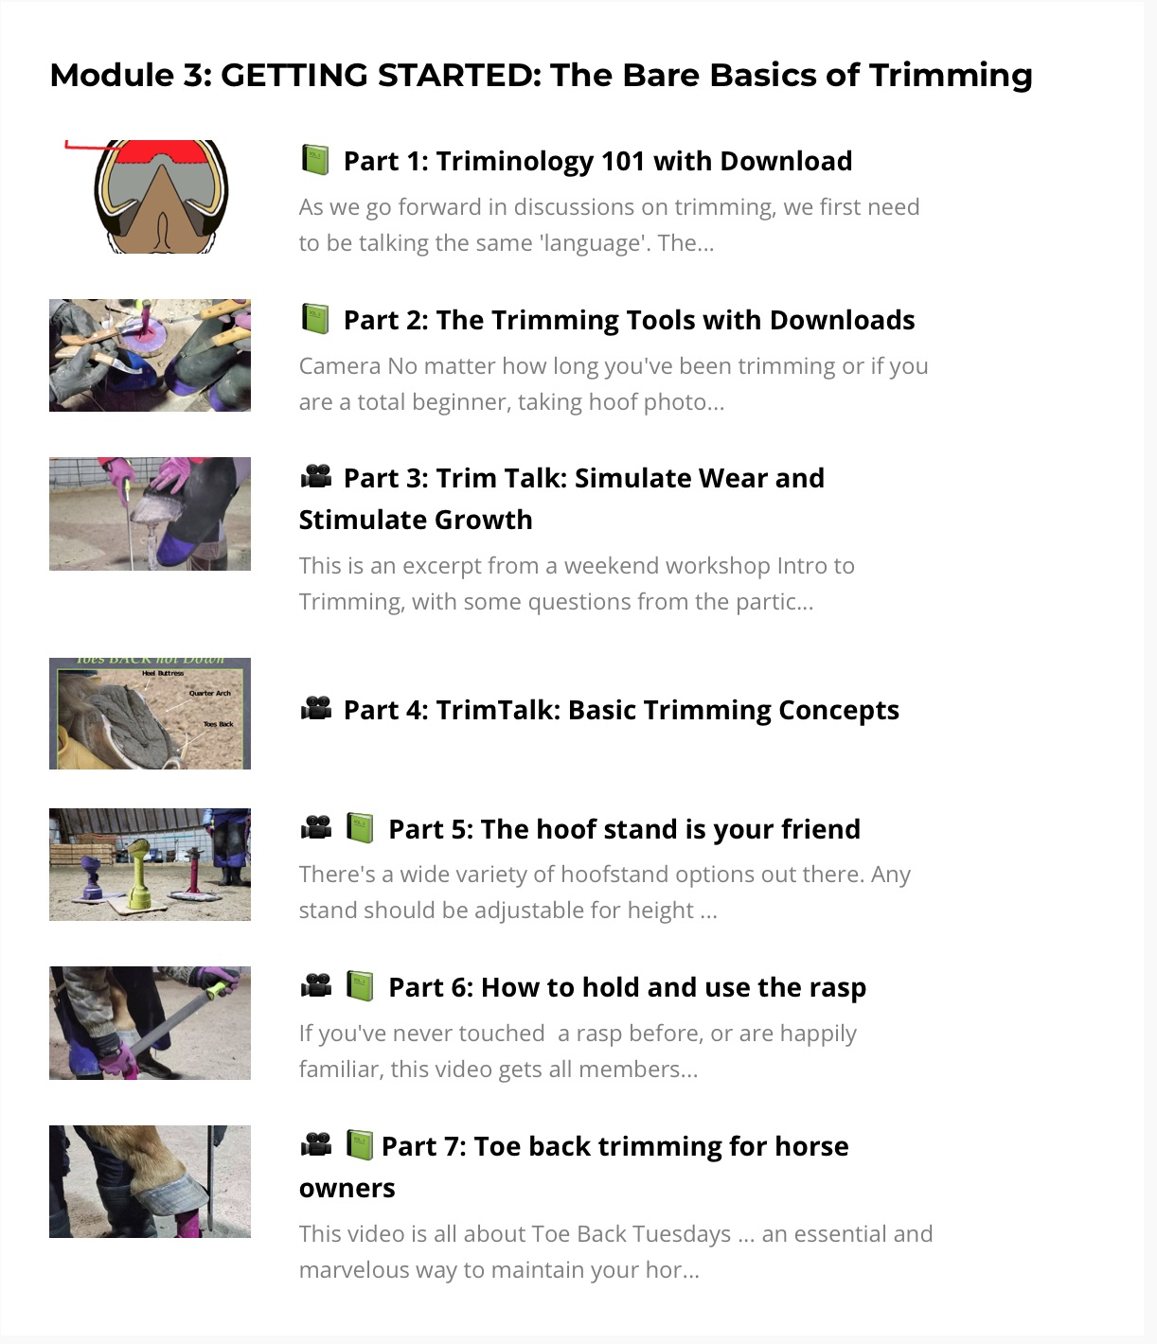1157x1344 pixels.
Task: Click the green book icon beside Part 2
Action: pos(314,319)
